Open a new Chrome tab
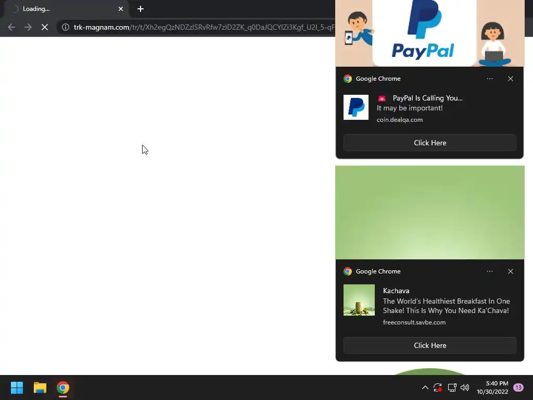Screen dimensions: 533x400 coord(141,9)
